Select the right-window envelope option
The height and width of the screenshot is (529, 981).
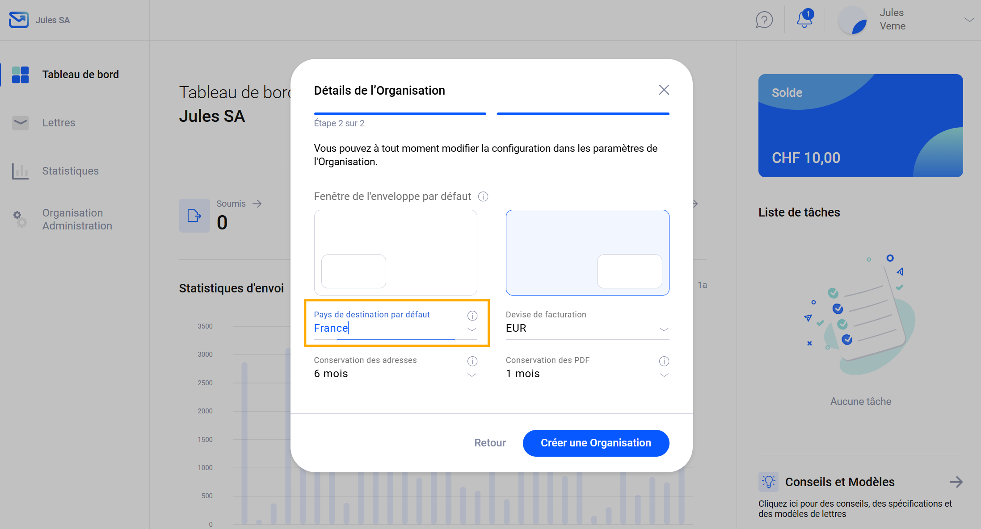point(587,252)
